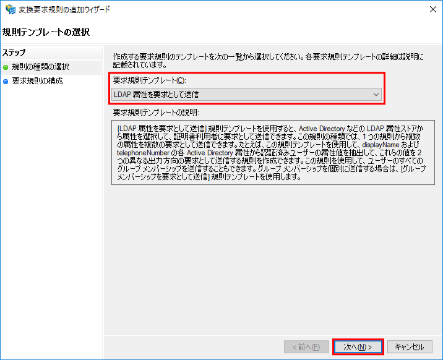
Task: Click the wizard icon in the title bar
Action: click(10, 9)
